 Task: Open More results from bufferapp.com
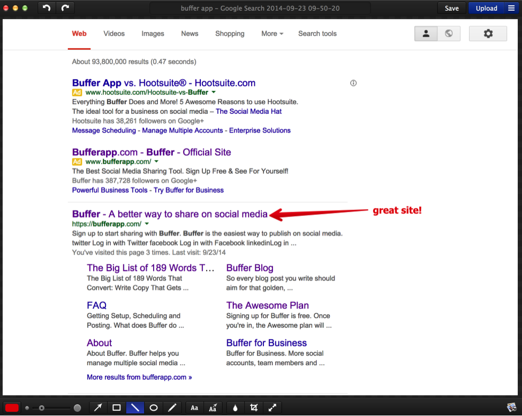(x=139, y=377)
